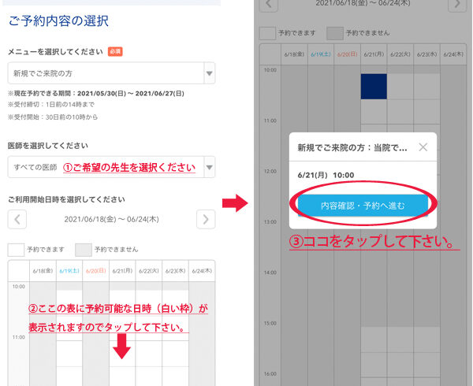473x386 pixels.
Task: Click the 14:00 label in right table
Action: [270, 273]
